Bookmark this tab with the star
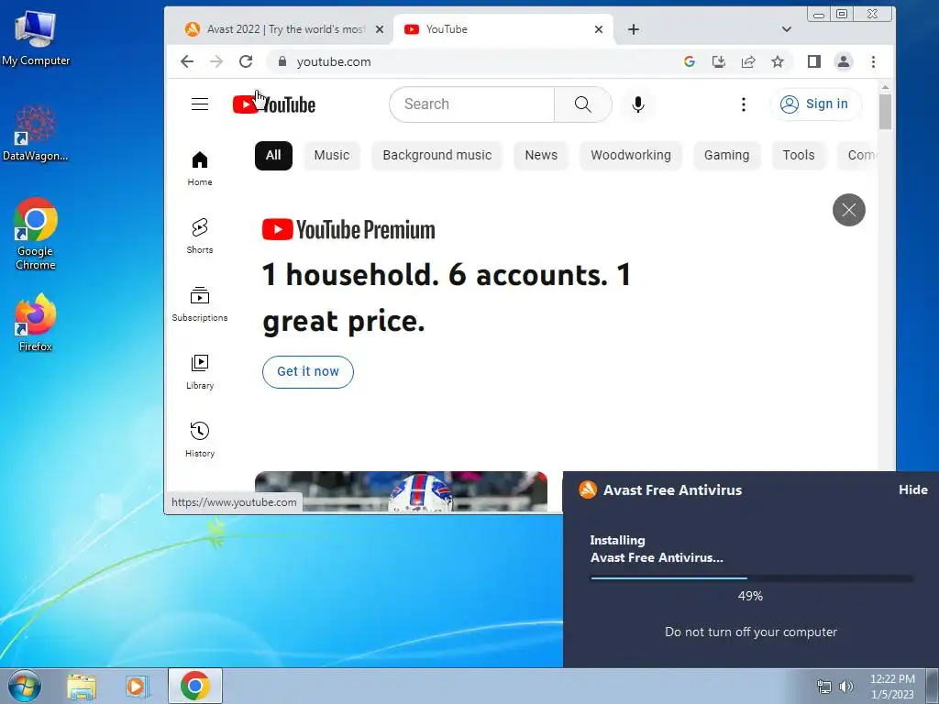Viewport: 939px width, 704px height. click(x=778, y=61)
